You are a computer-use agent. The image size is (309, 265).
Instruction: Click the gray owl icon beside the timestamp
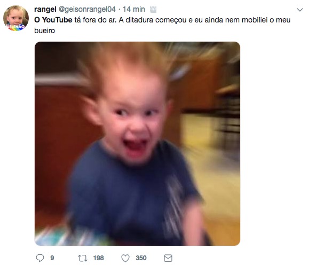[x=153, y=10]
